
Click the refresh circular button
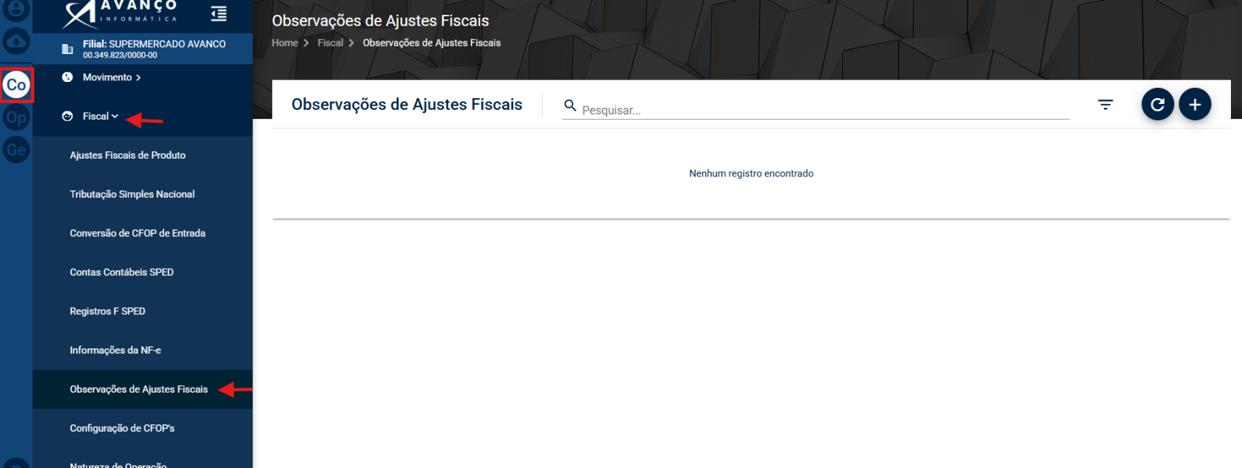(x=1158, y=104)
